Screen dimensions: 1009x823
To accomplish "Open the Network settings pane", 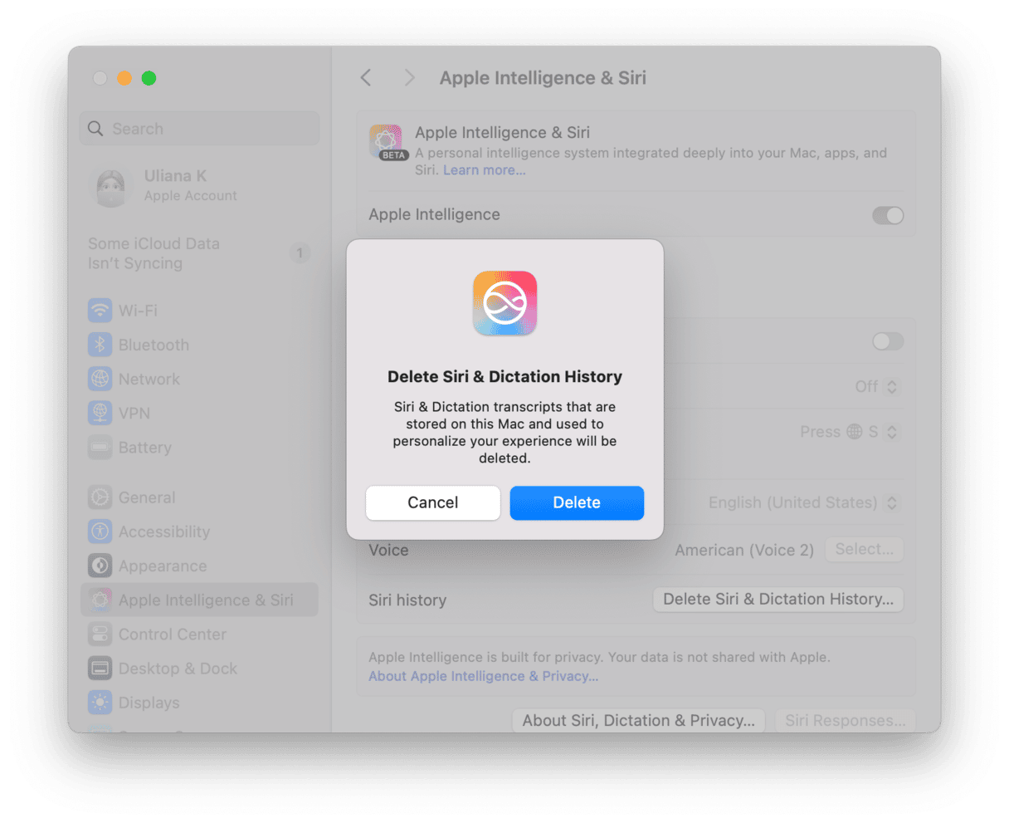I will pyautogui.click(x=199, y=379).
